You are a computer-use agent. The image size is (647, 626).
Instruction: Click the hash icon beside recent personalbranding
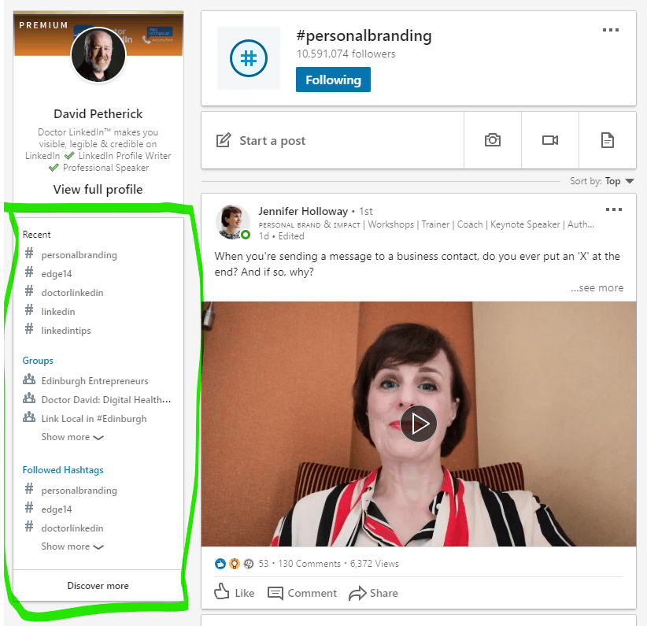[x=29, y=253]
